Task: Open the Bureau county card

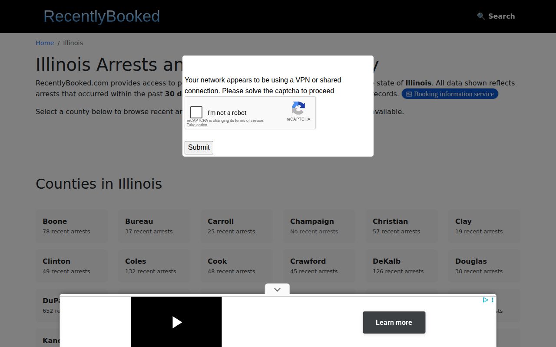Action: [154, 226]
